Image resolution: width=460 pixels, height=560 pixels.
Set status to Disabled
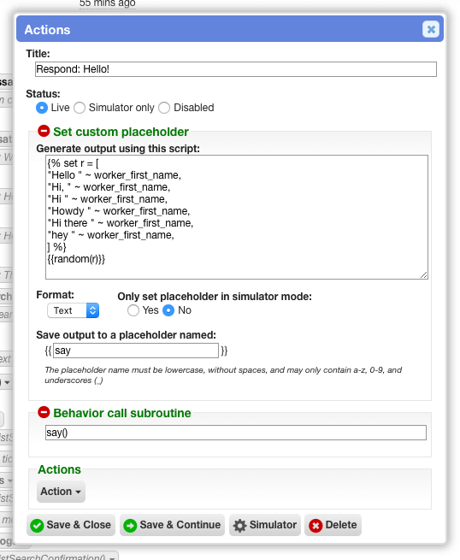click(x=164, y=108)
